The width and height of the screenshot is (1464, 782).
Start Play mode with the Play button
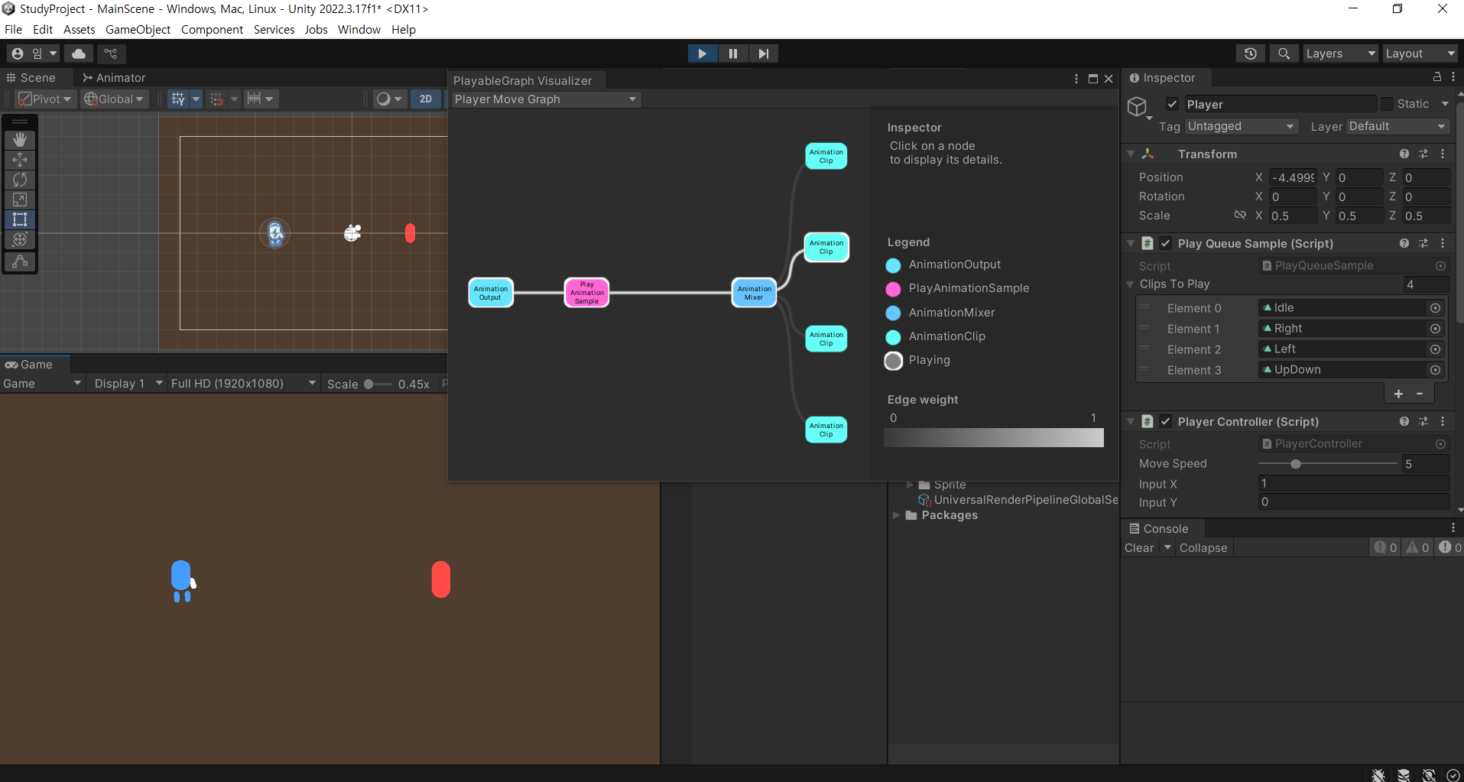coord(702,54)
